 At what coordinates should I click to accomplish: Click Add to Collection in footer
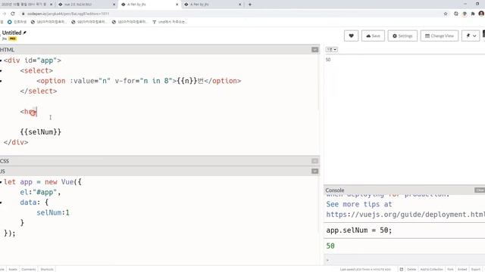pyautogui.click(x=431, y=269)
